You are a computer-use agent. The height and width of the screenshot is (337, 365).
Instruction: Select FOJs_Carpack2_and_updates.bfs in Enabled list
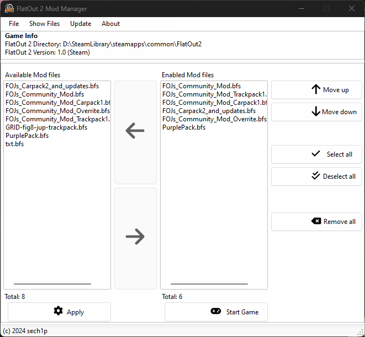(214, 111)
